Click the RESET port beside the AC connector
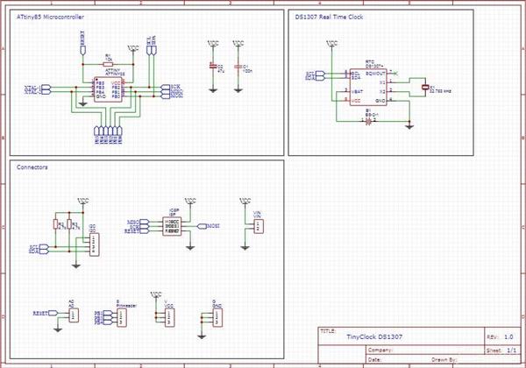526x368 pixels. pos(46,313)
